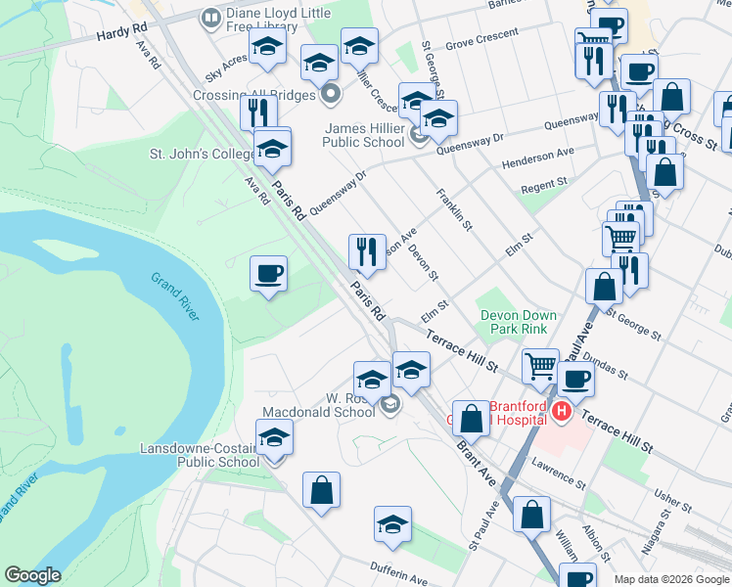732x587 pixels.
Task: Select the Devon Down Park Rink label
Action: [519, 322]
